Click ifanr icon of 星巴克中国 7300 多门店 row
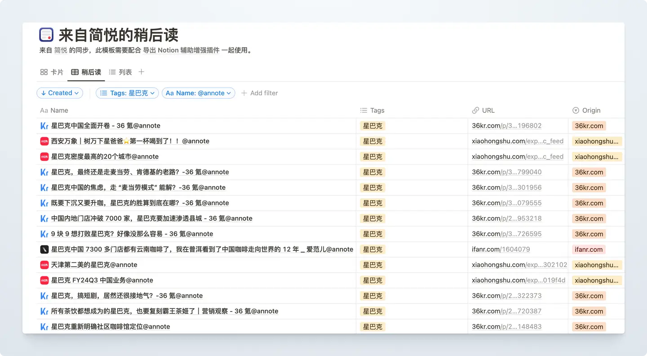 coord(44,249)
